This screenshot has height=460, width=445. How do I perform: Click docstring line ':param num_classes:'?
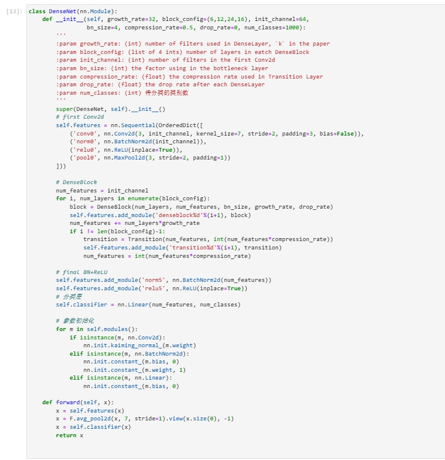click(122, 93)
